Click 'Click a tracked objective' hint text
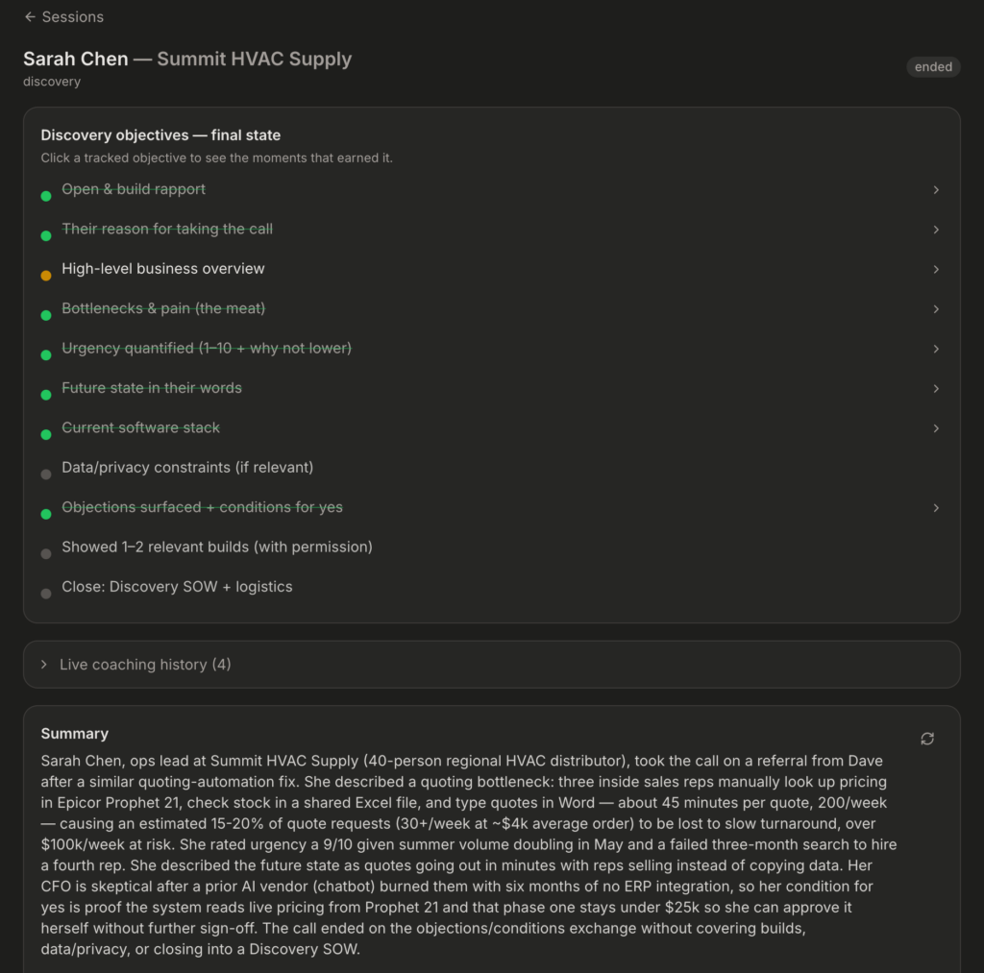 (x=216, y=158)
